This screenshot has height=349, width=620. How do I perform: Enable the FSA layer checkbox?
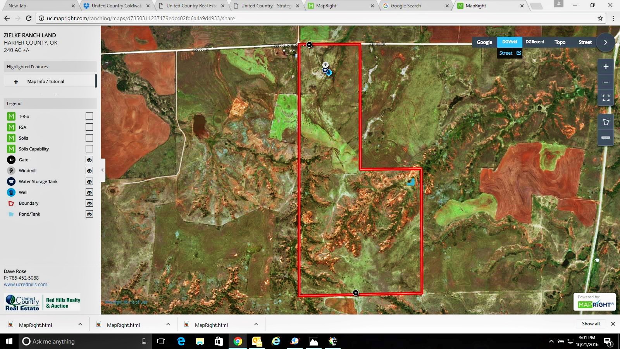point(89,127)
